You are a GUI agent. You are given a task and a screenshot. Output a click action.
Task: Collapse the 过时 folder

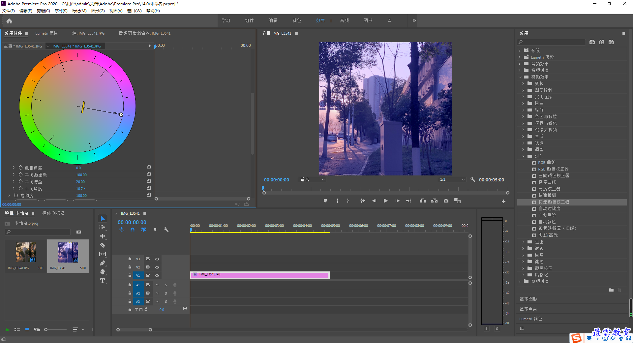click(524, 156)
